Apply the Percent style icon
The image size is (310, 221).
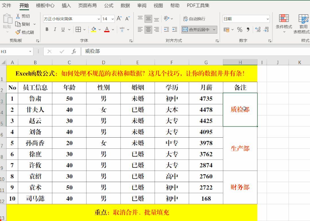(x=240, y=30)
